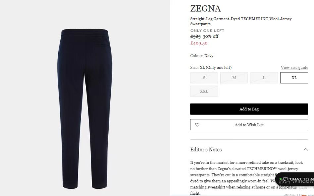Open the View size guide link
The height and width of the screenshot is (196, 314).
point(294,68)
